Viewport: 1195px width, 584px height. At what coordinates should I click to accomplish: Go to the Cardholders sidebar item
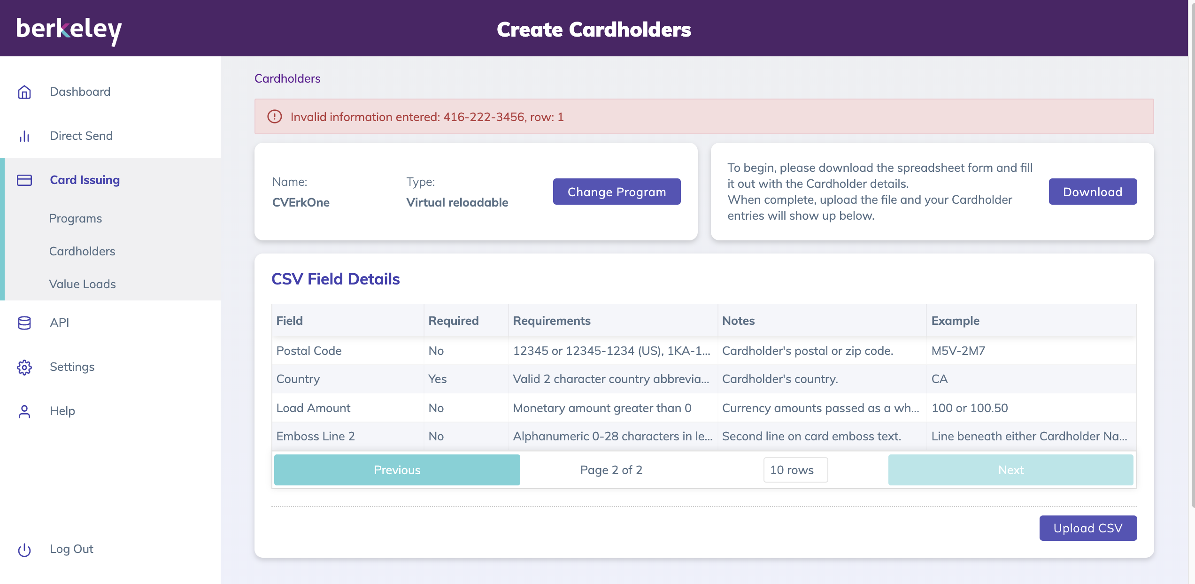[x=82, y=252]
